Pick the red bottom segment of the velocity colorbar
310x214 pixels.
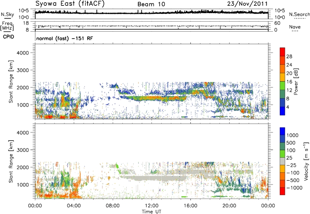tap(282, 191)
